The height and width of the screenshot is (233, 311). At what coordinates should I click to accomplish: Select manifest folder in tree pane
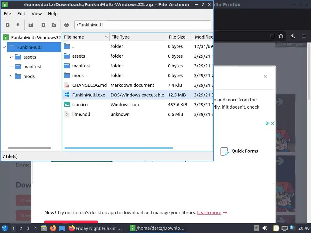tap(32, 67)
